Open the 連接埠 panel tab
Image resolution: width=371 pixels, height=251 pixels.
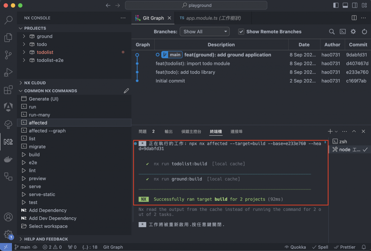point(236,131)
